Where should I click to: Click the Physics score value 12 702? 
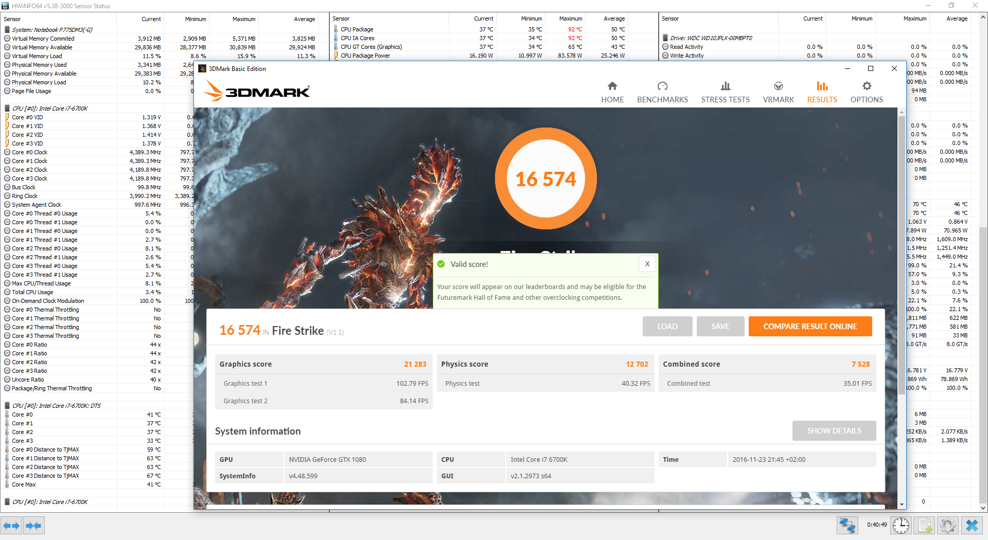point(637,364)
